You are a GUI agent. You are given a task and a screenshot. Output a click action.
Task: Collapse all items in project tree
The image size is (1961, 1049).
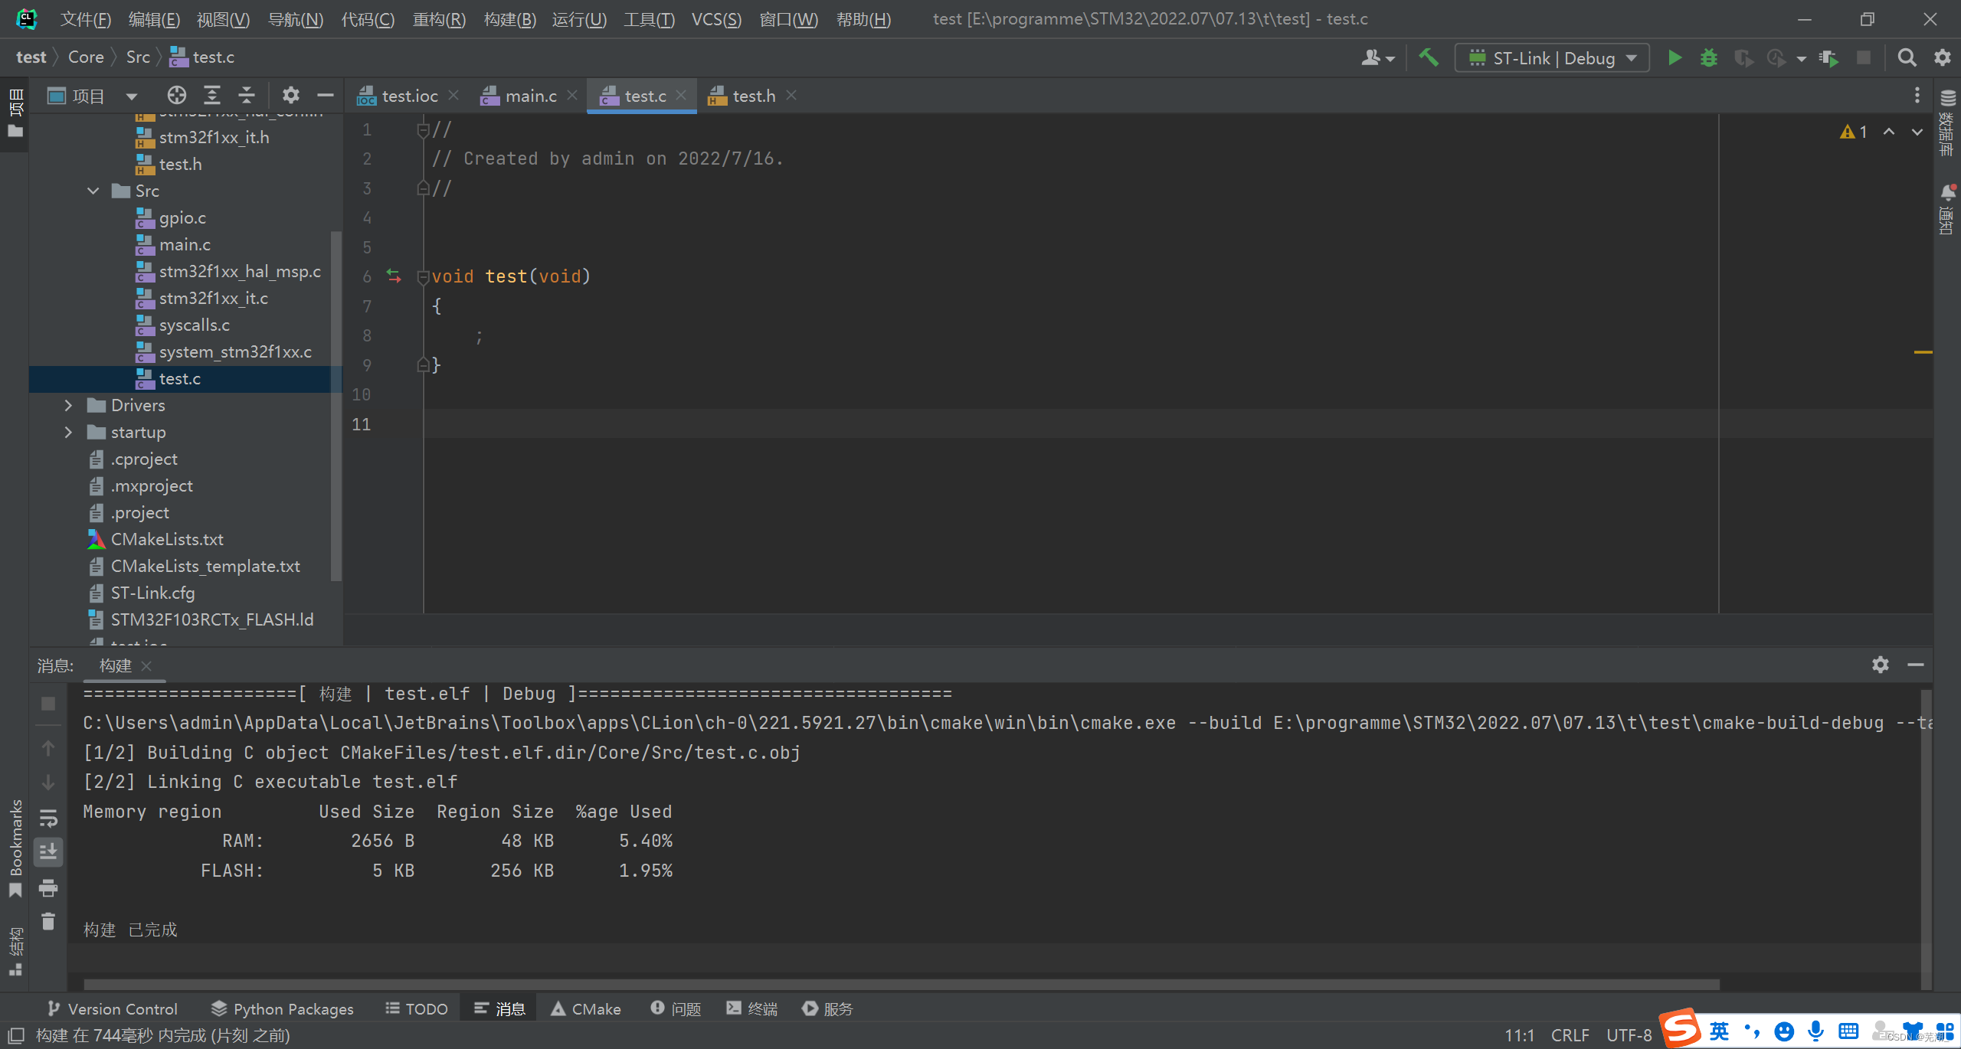(x=247, y=95)
